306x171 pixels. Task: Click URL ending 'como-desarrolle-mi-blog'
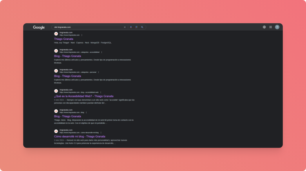click(x=79, y=132)
